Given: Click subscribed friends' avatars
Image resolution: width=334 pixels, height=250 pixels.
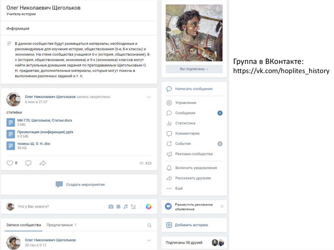Looking at the screenshot, I should click(x=218, y=243).
